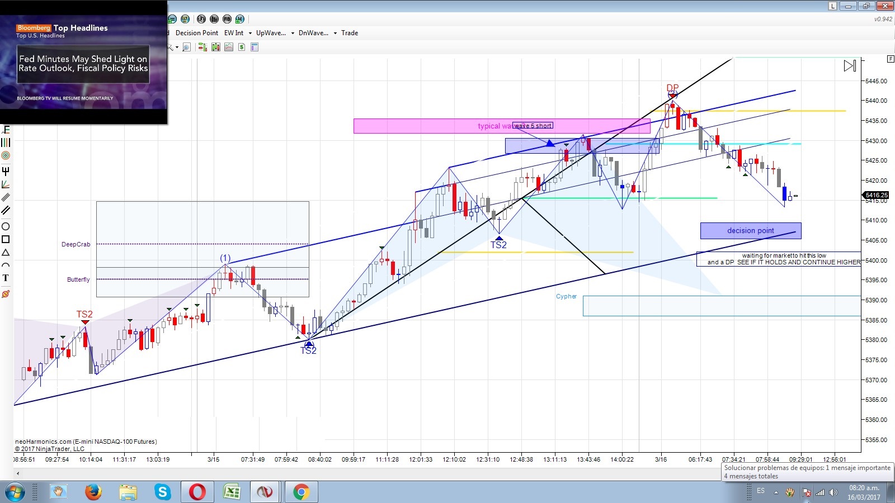Open the chart properties panel icon

tap(255, 48)
